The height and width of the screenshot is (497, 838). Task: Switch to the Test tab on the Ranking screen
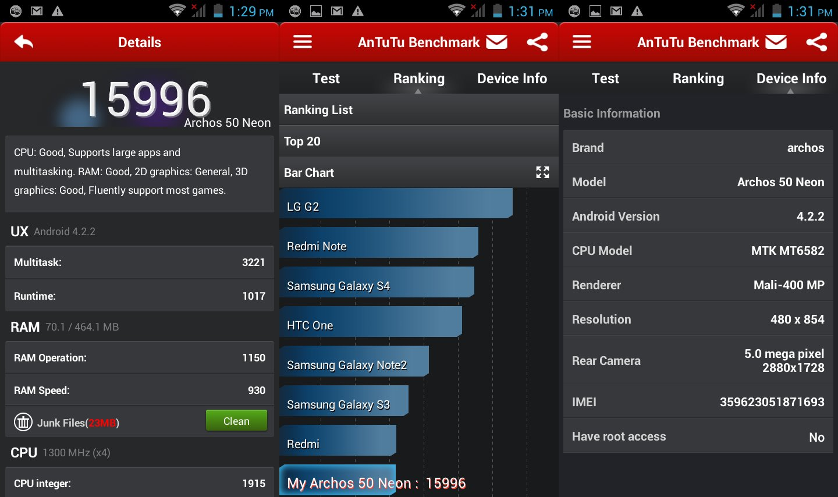click(x=326, y=79)
